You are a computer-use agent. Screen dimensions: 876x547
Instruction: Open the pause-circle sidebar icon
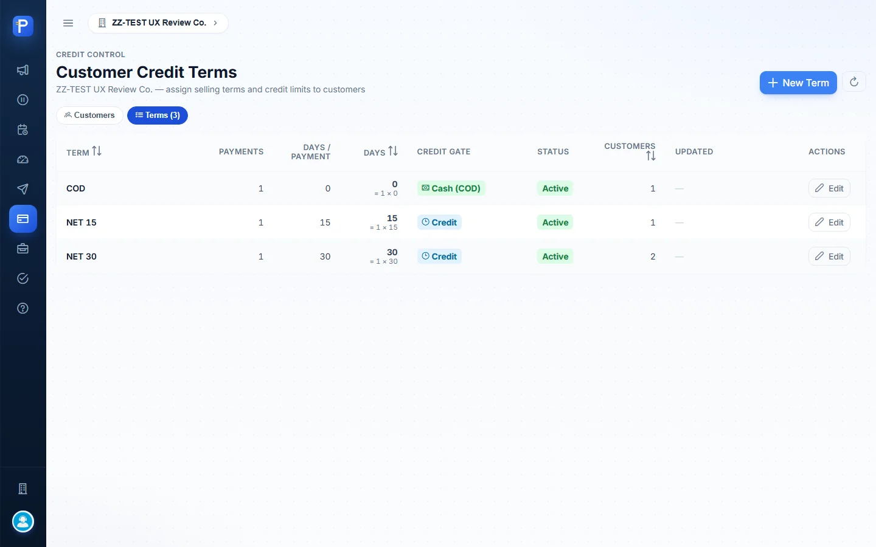(23, 100)
